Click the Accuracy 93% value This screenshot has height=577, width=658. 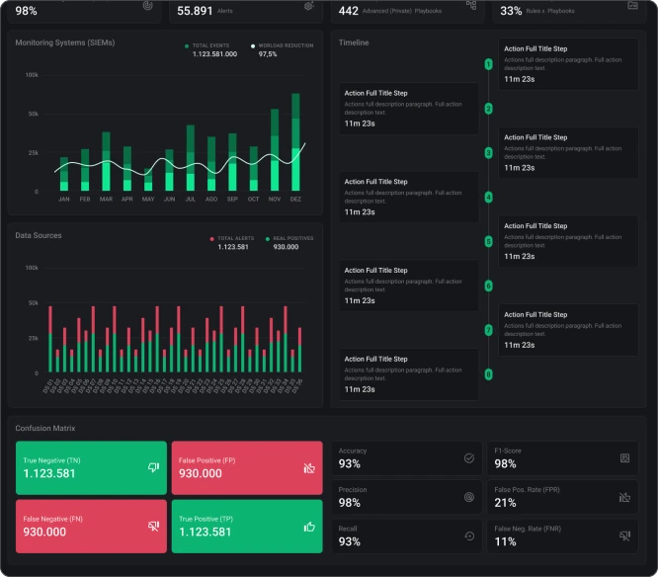(x=350, y=463)
